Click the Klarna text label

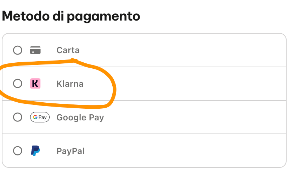(70, 84)
